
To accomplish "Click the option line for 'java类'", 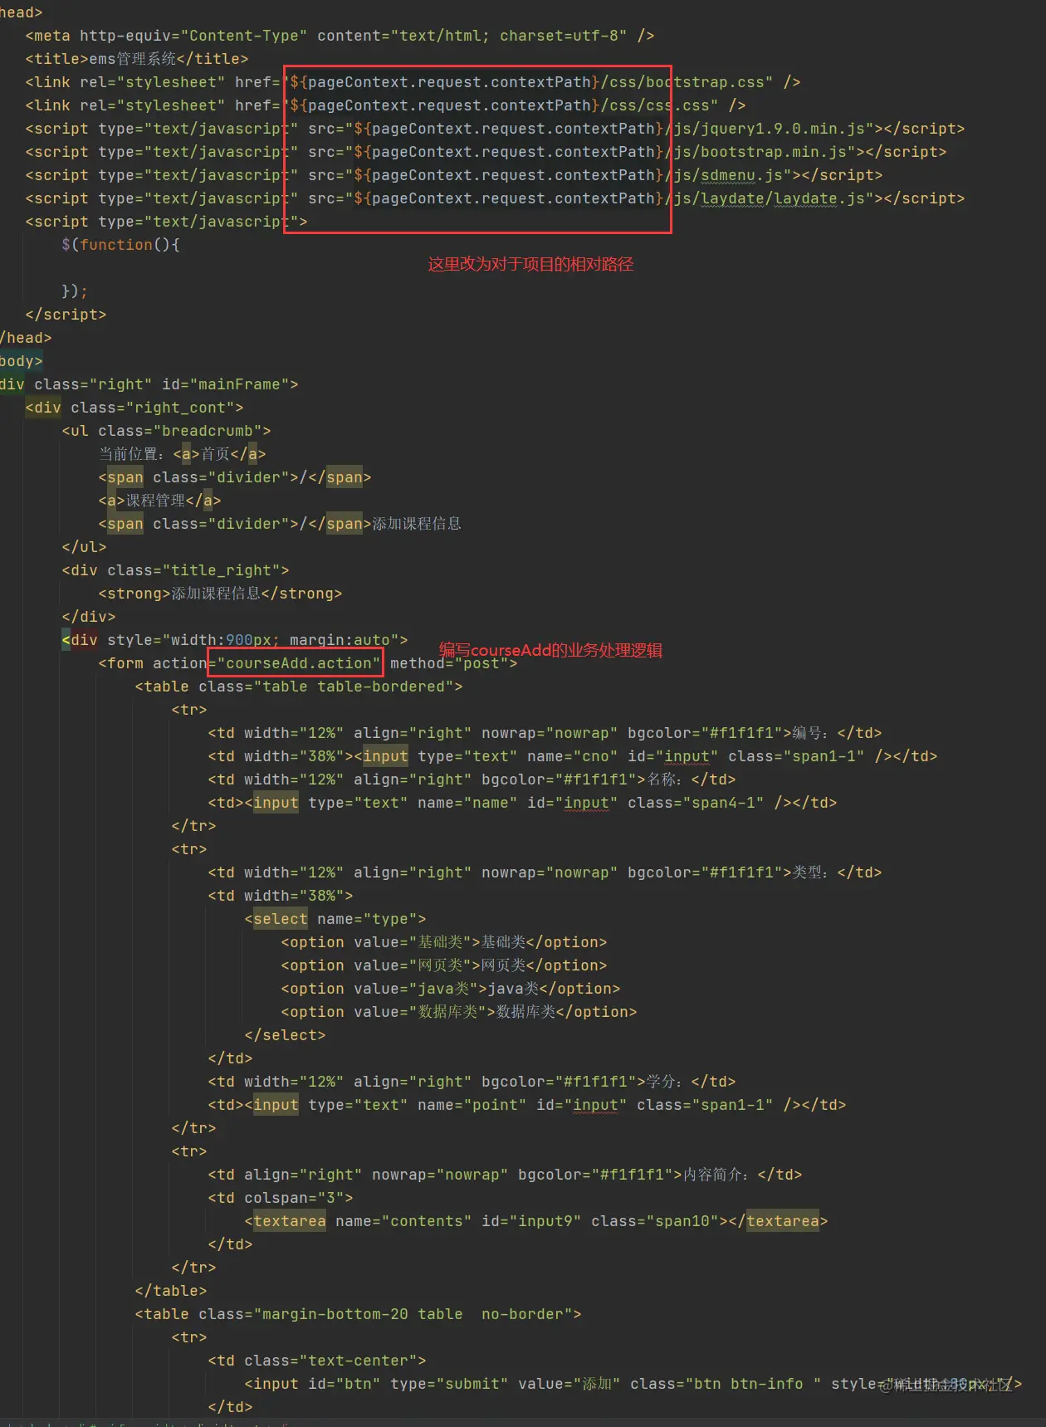I will click(451, 989).
